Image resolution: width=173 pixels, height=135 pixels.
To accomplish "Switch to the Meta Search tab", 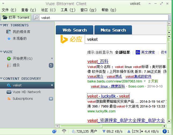I will click(113, 30).
